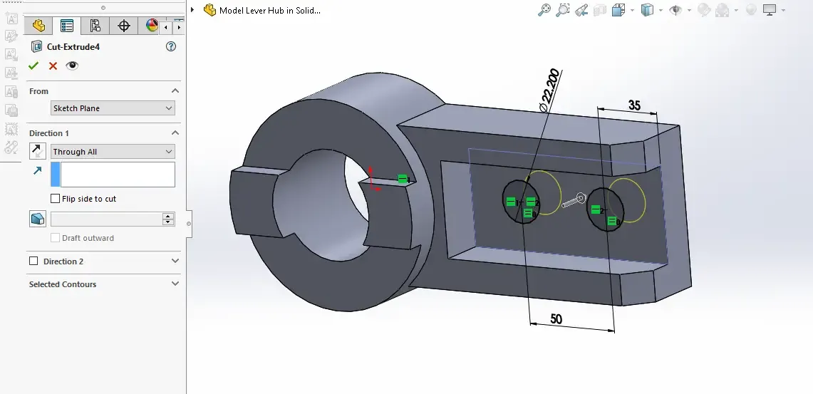
Task: Click the Cut-Extrude4 feature icon
Action: coord(37,46)
